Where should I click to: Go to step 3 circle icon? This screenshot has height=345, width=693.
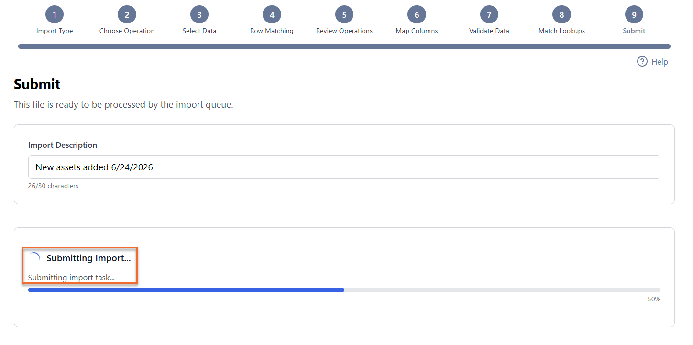[199, 15]
